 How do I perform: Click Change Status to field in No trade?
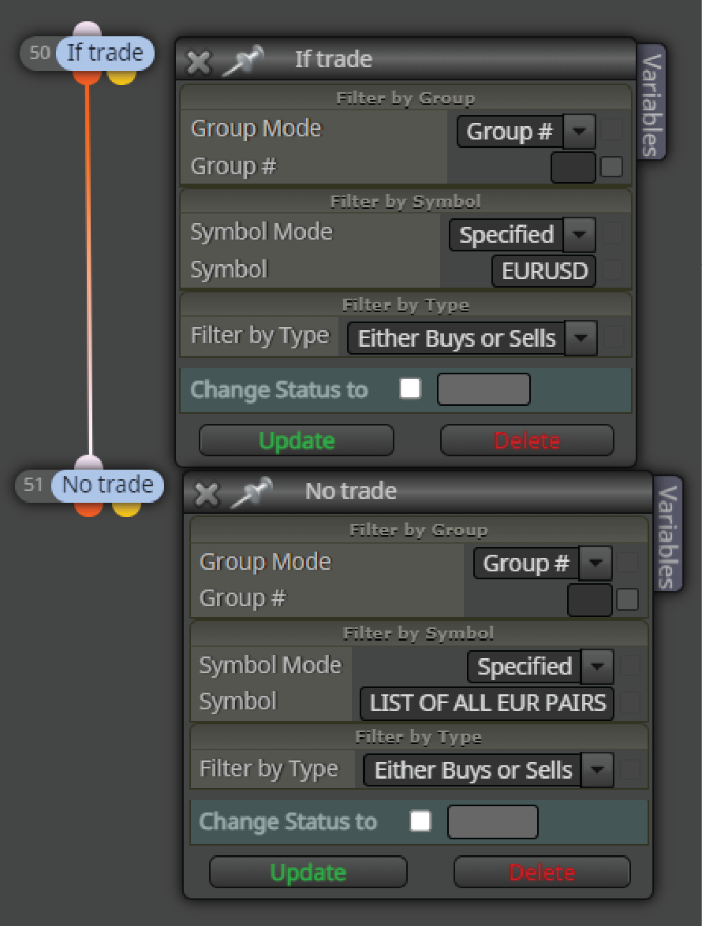tap(493, 821)
